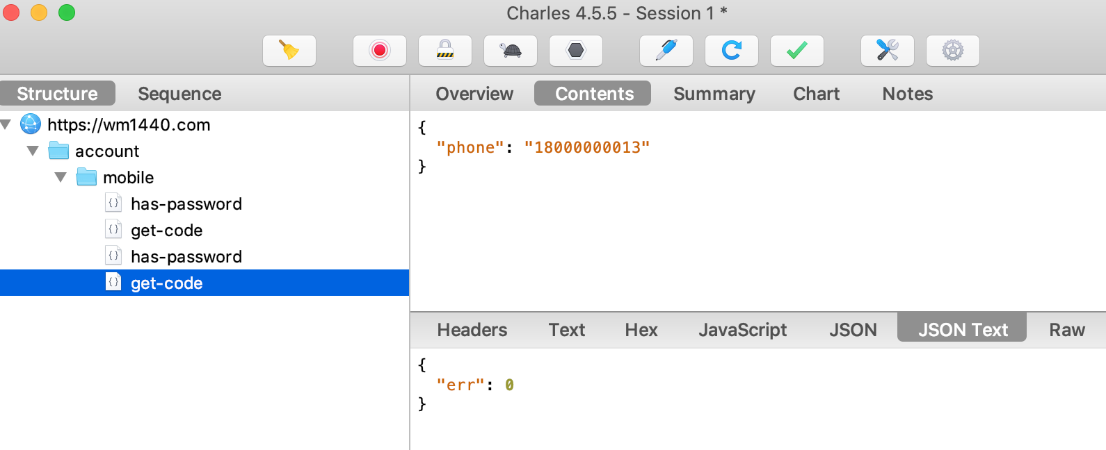
Task: Toggle SSL proxying padlock icon
Action: 445,51
